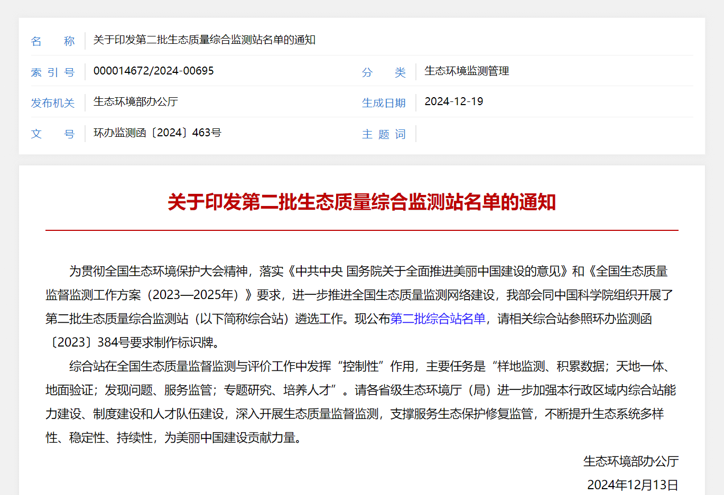Click the paragraph starting with 综合站在全国生态质量
Viewport: 724px width, 495px height.
[359, 401]
